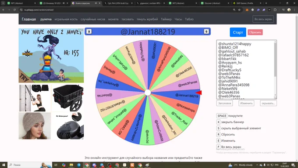Mute the Колесо фортуны tab audio
298x168 pixels.
[96, 3]
